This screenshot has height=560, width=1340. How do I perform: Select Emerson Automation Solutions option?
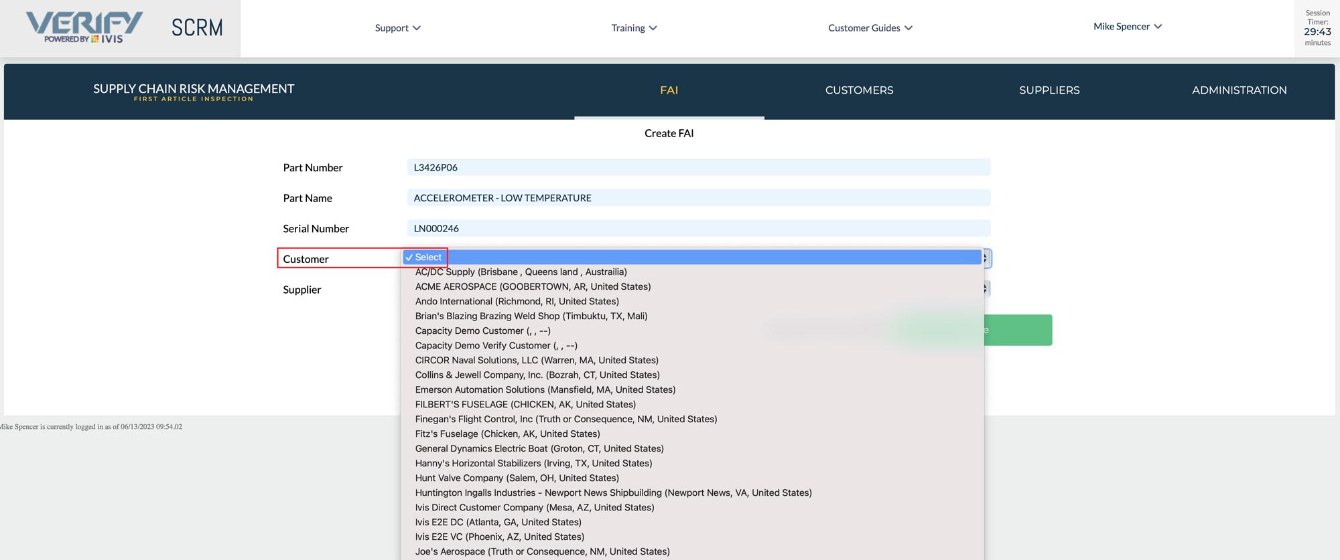click(693, 389)
